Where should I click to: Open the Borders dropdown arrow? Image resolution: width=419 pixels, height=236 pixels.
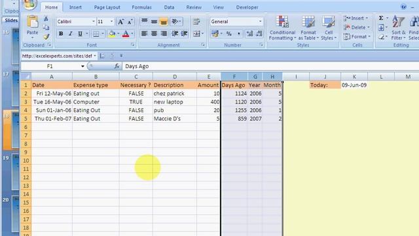click(x=103, y=33)
